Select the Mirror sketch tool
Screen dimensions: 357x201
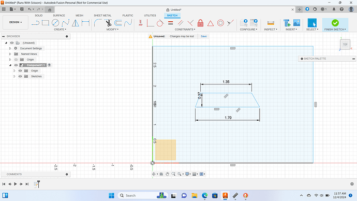click(x=76, y=23)
